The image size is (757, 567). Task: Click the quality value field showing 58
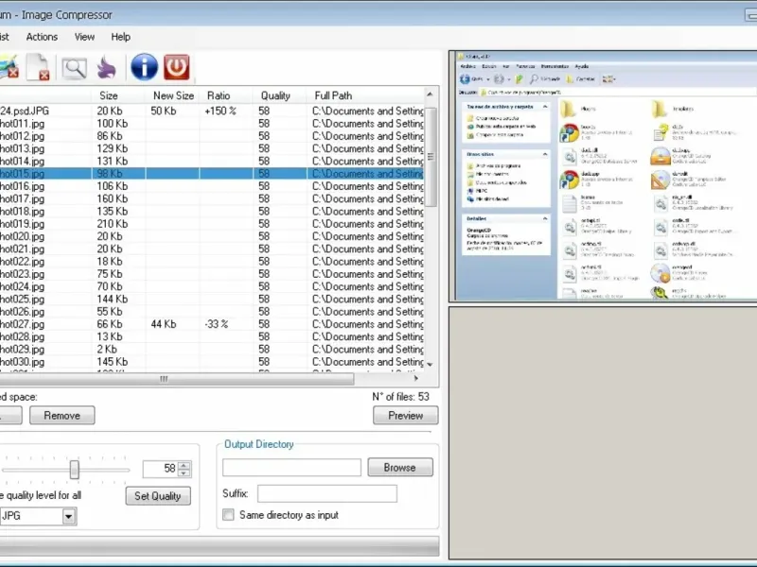pos(161,469)
